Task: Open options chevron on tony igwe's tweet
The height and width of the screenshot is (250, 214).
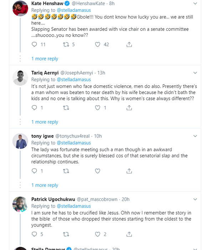Action: click(x=195, y=136)
